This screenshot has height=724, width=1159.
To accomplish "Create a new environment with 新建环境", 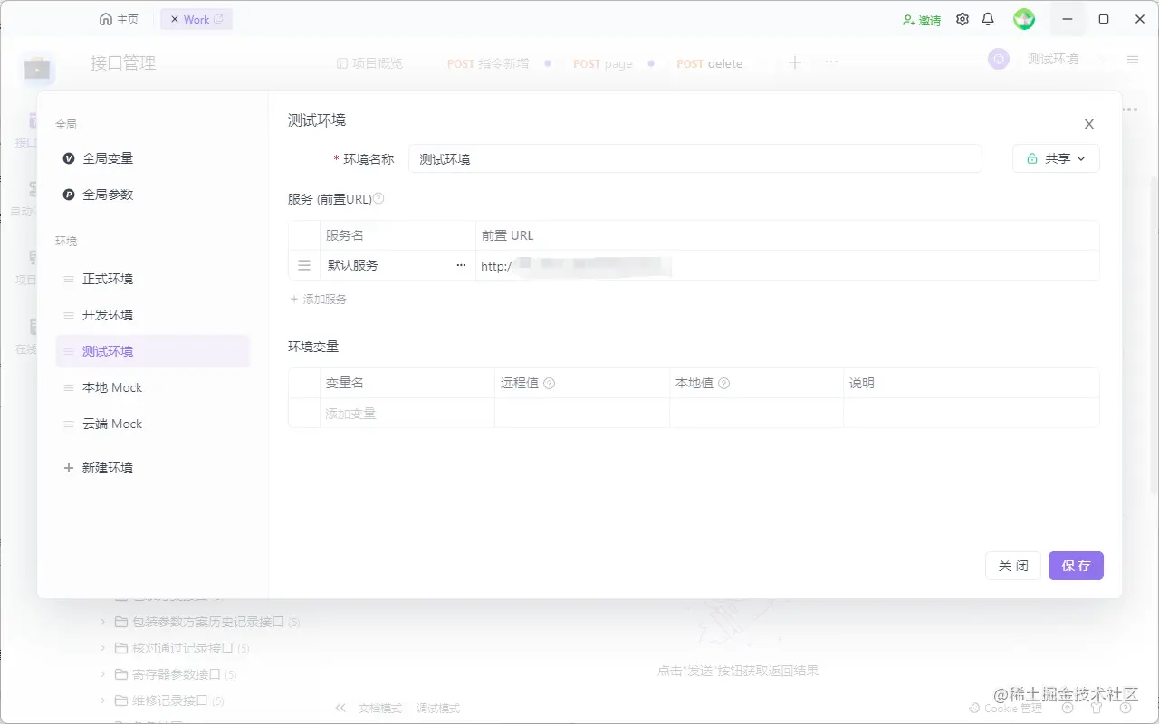I will pos(99,468).
